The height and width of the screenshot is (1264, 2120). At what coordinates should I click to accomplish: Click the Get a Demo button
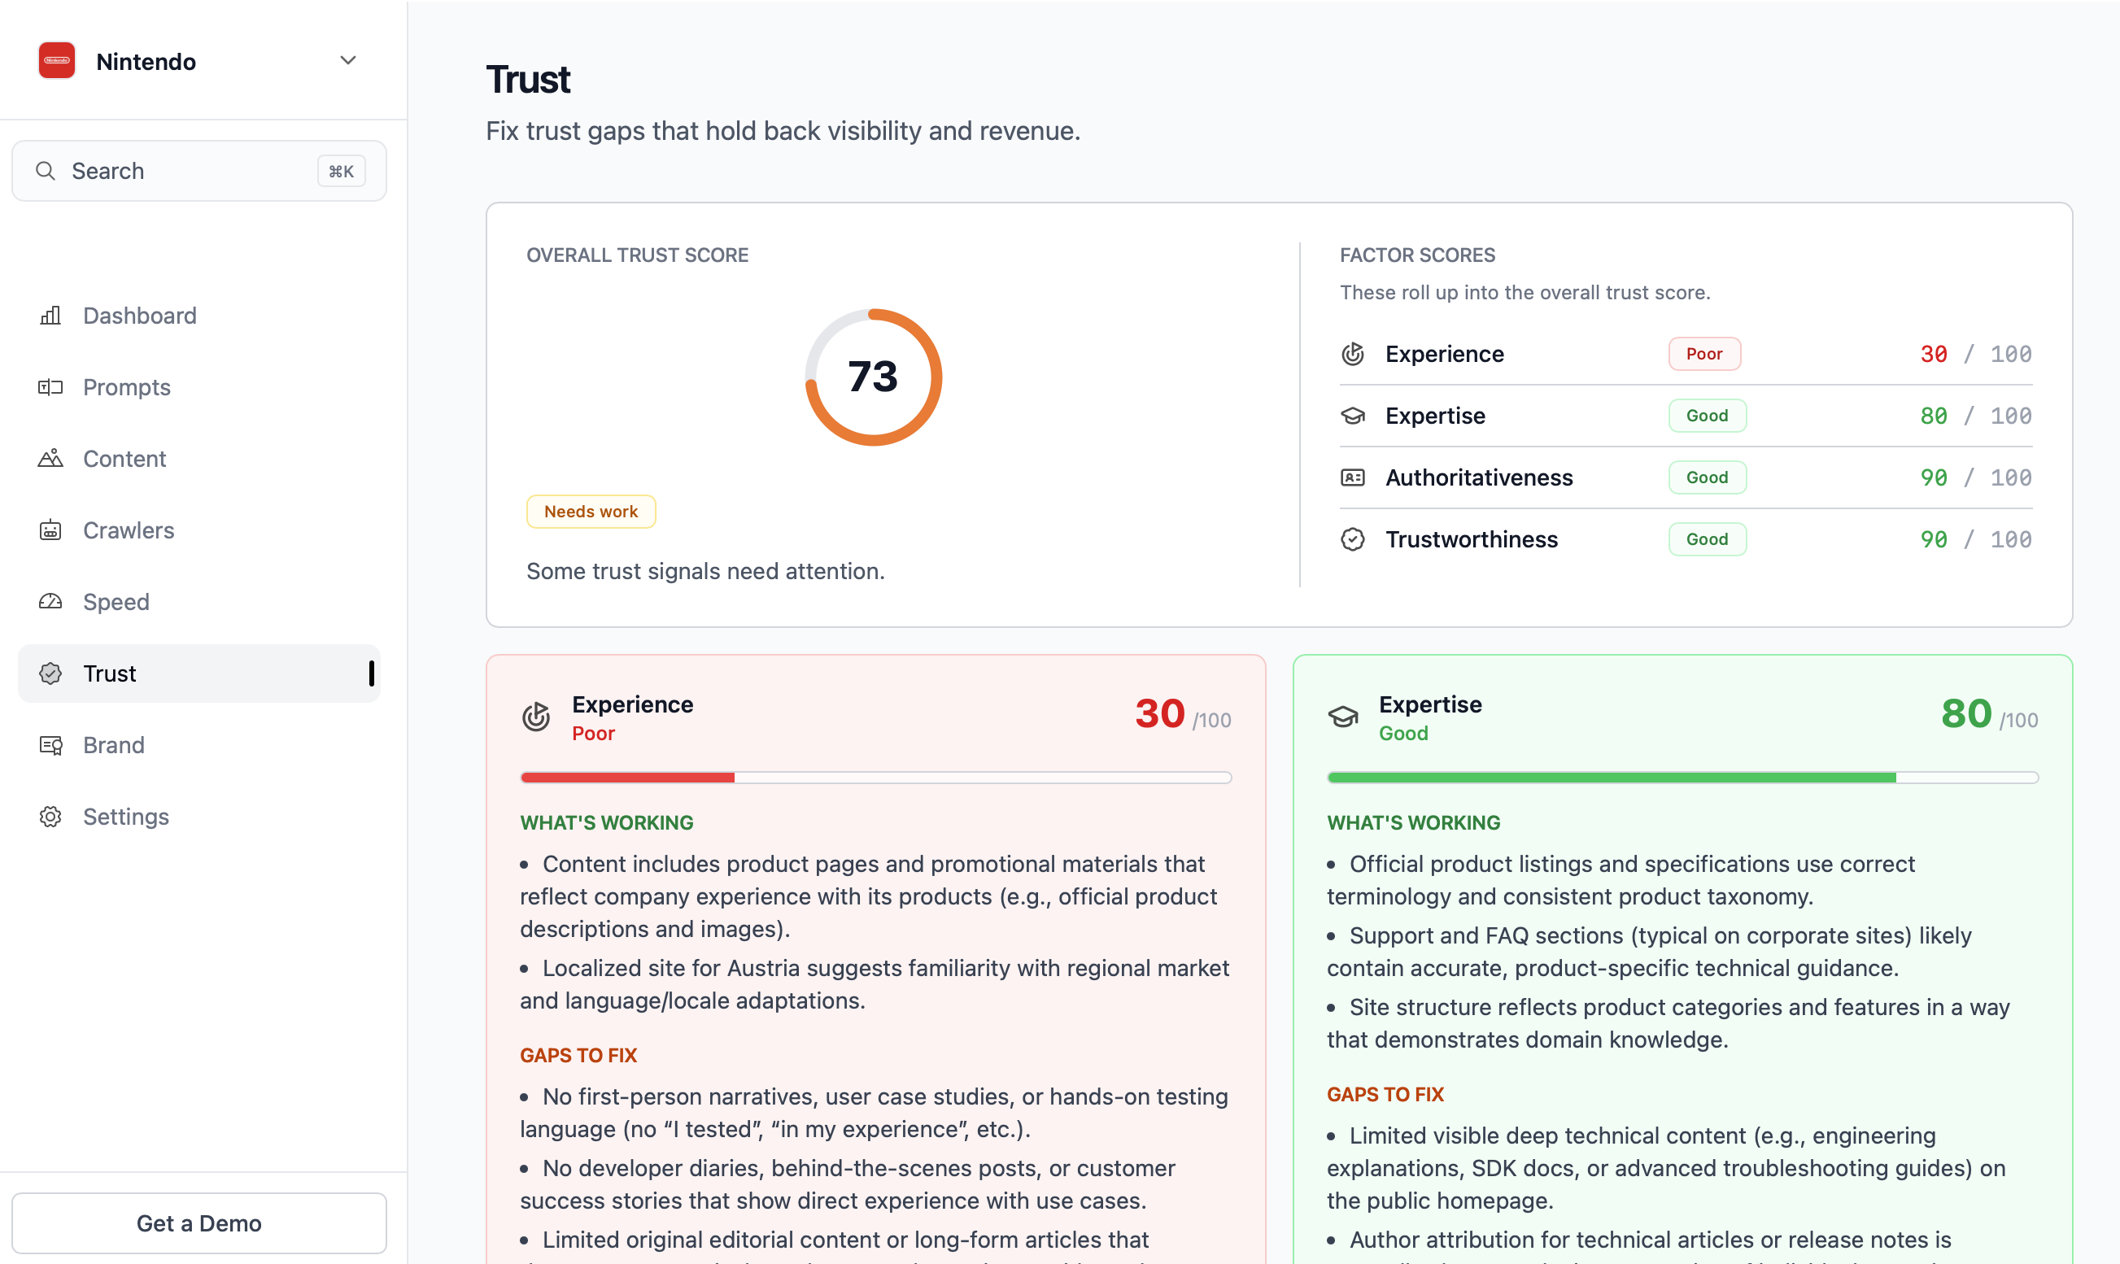pyautogui.click(x=198, y=1223)
